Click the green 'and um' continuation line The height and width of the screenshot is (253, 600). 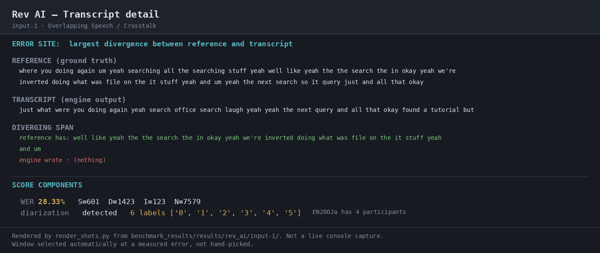coord(30,149)
